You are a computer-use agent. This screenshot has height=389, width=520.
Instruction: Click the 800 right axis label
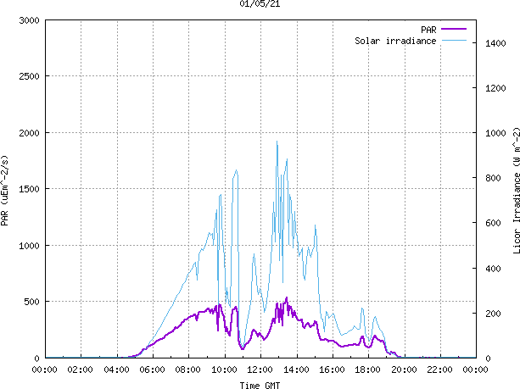point(493,178)
